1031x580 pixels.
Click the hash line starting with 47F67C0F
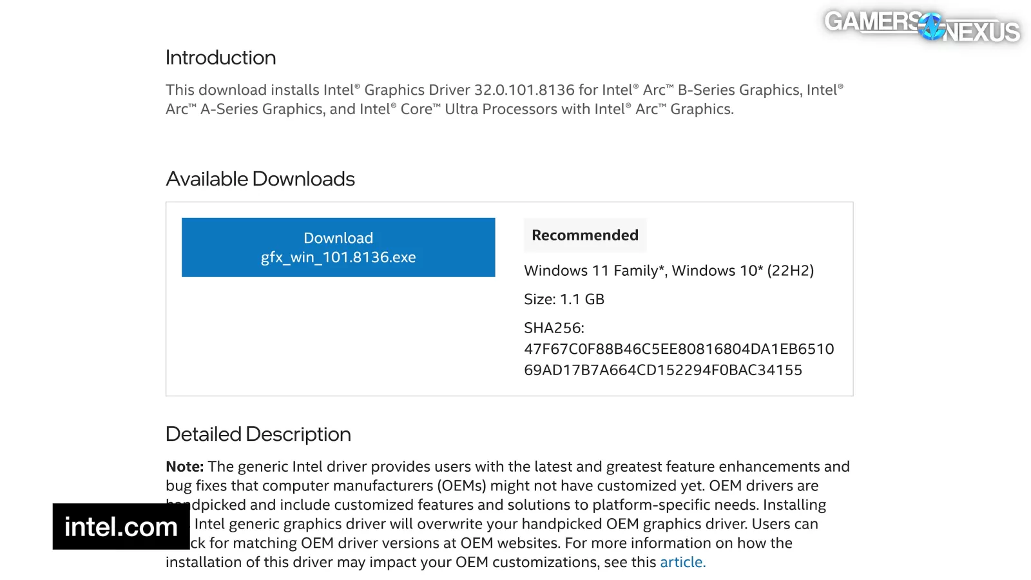pyautogui.click(x=679, y=349)
